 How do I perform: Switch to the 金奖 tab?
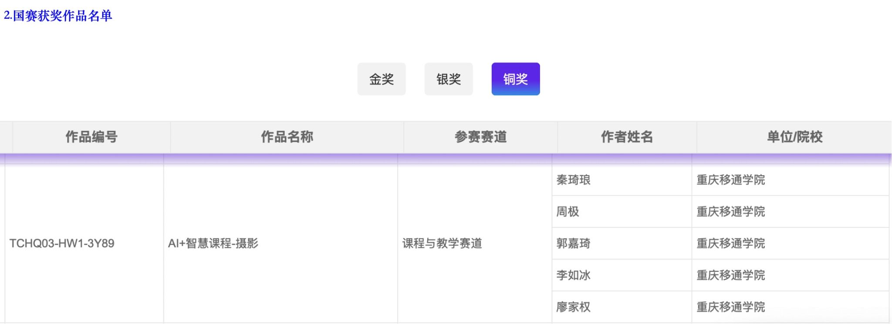(381, 79)
